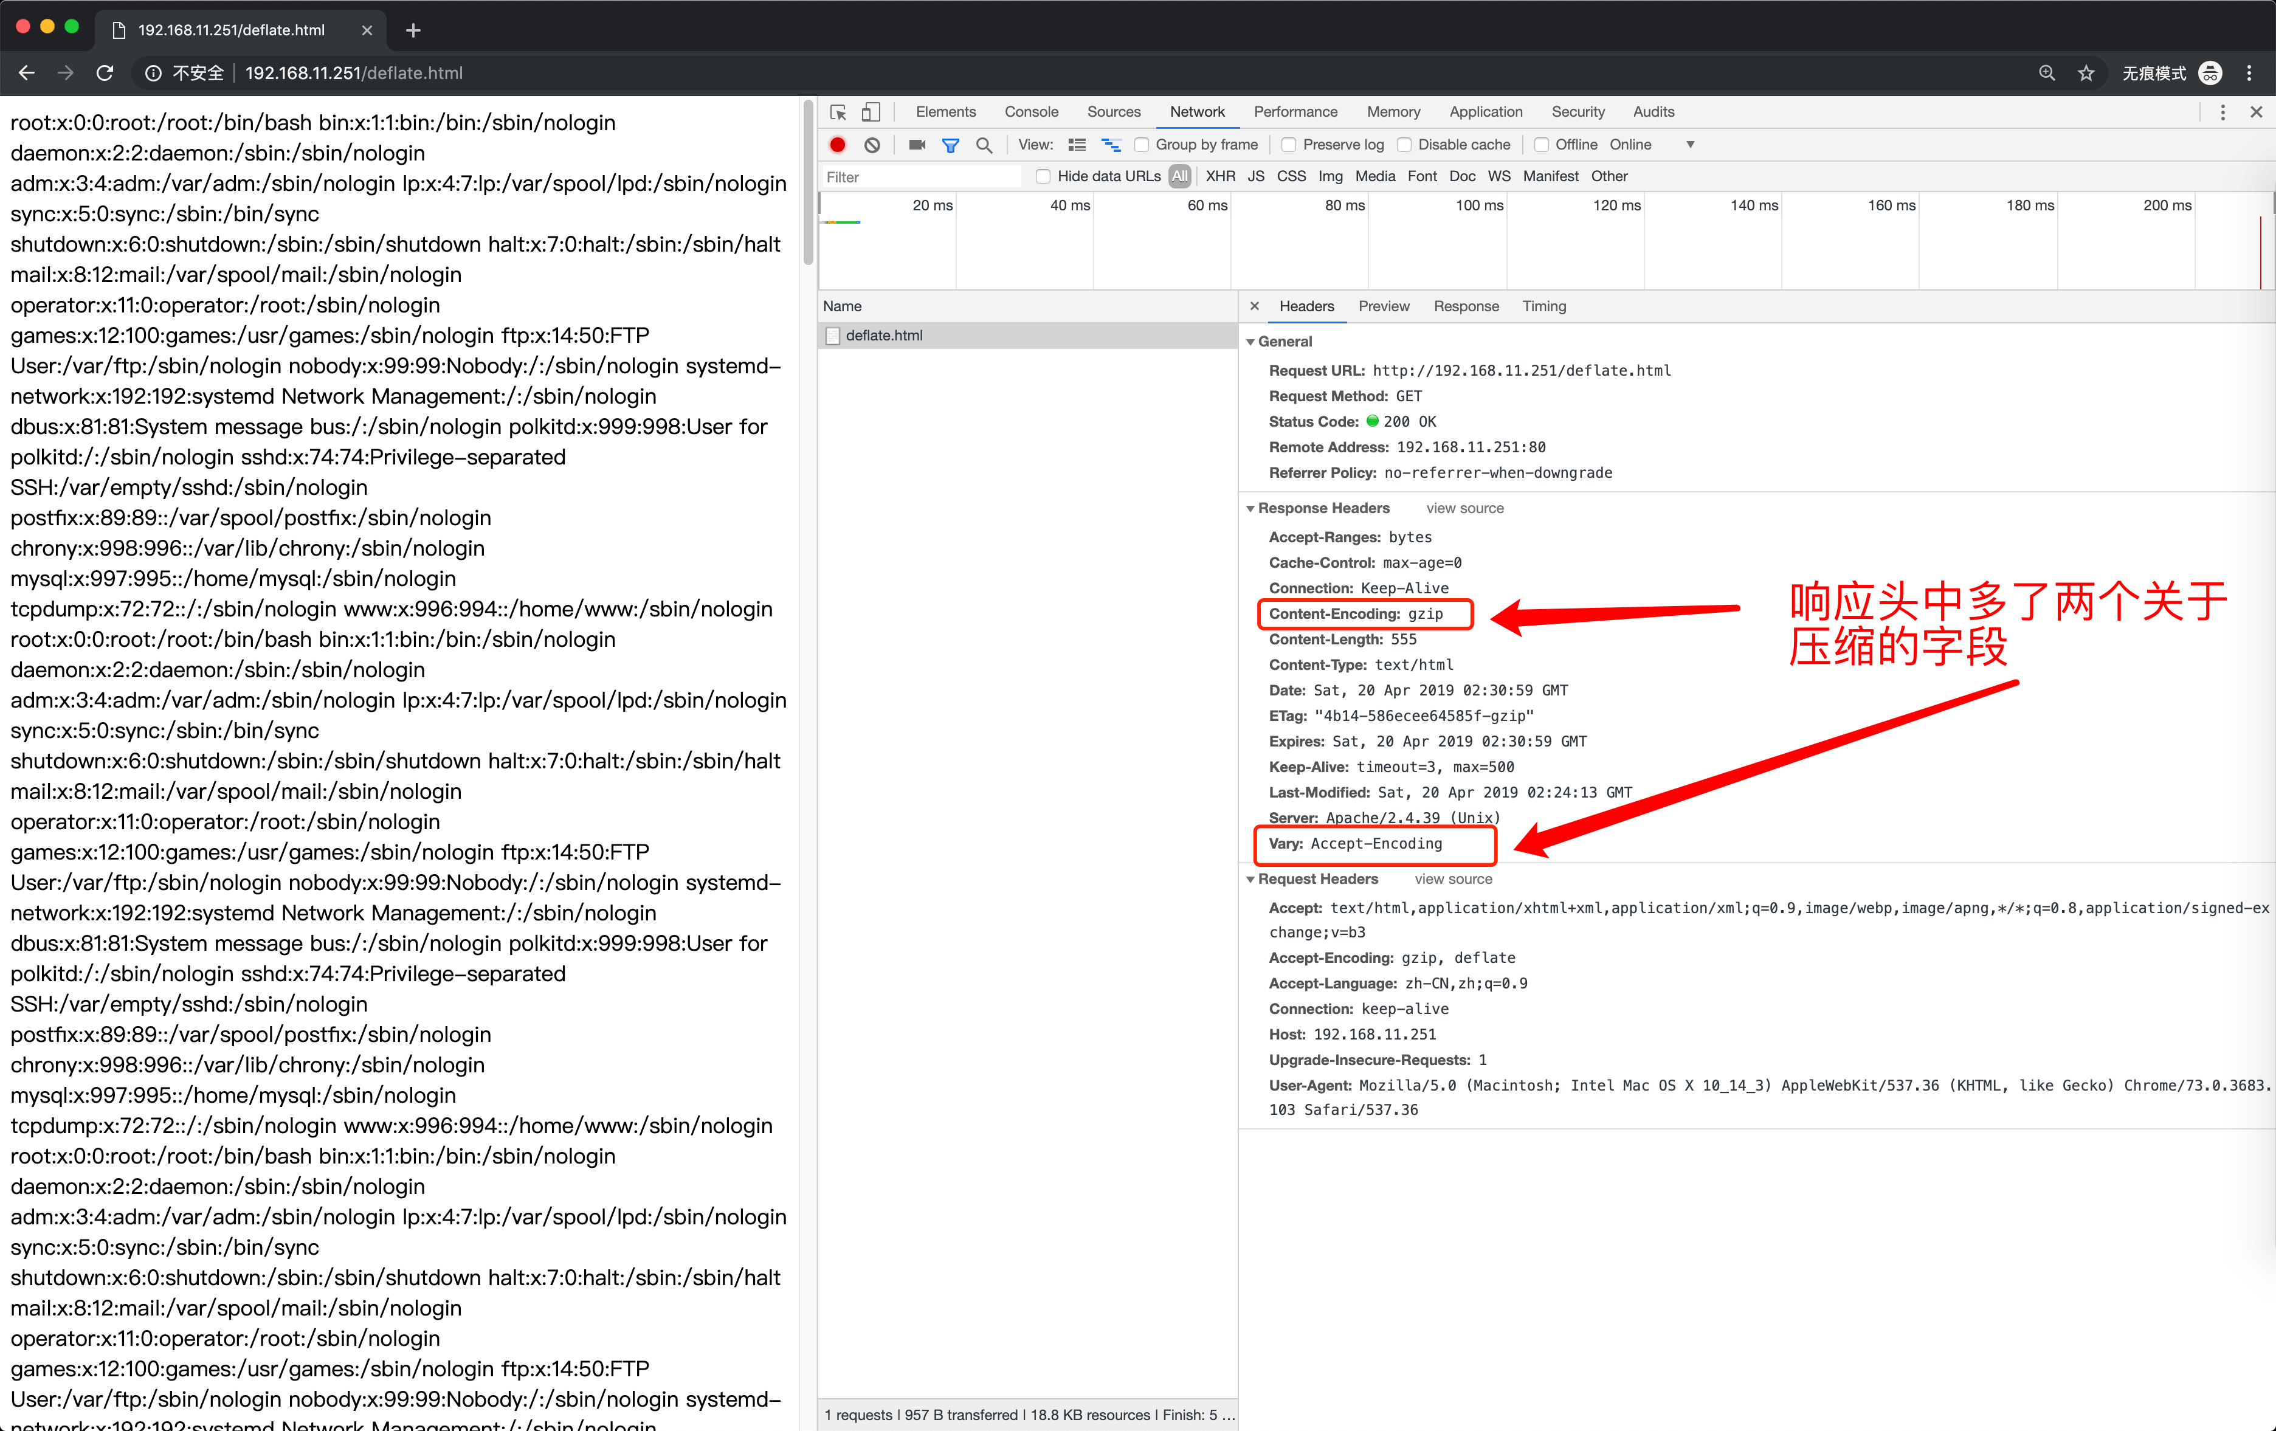Reload the page with the refresh icon
Viewport: 2276px width, 1431px height.
(105, 73)
